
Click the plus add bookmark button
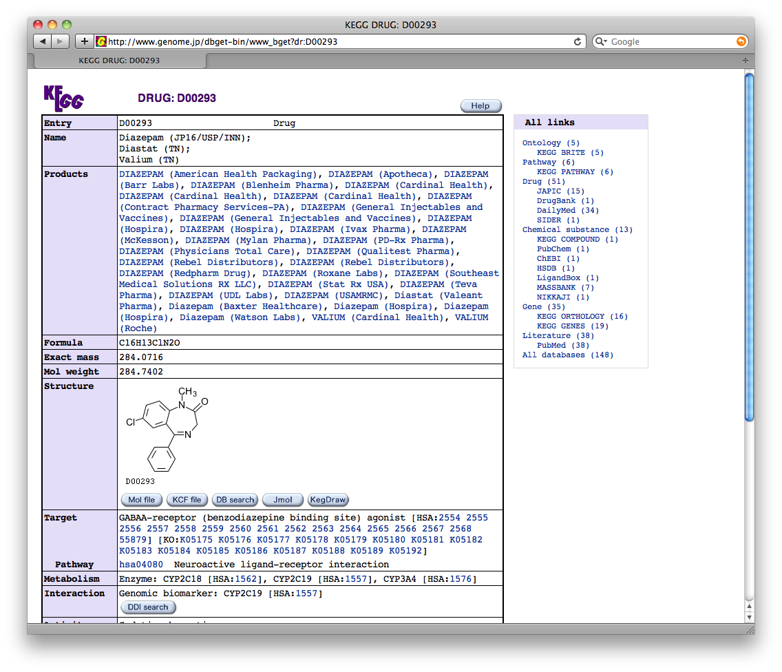pos(84,41)
